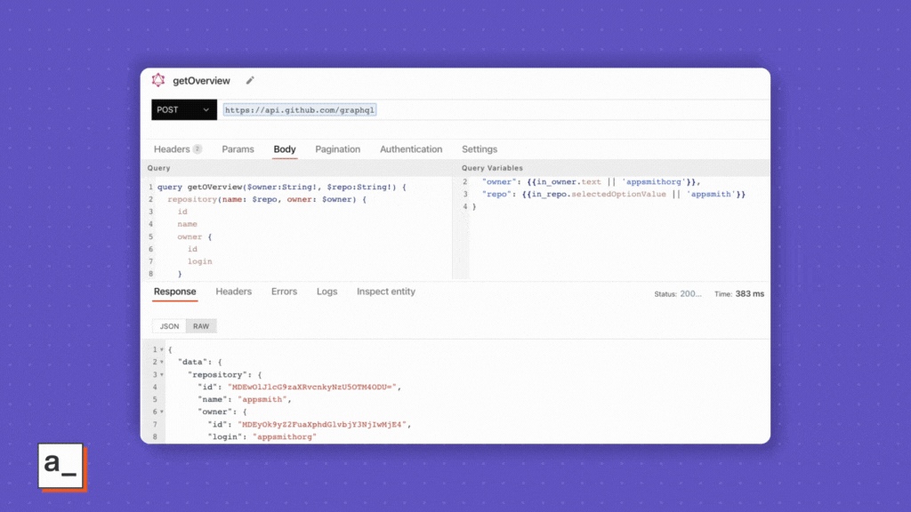The height and width of the screenshot is (512, 911).
Task: Click the GraphQL logo icon beside getOverview
Action: [x=158, y=80]
